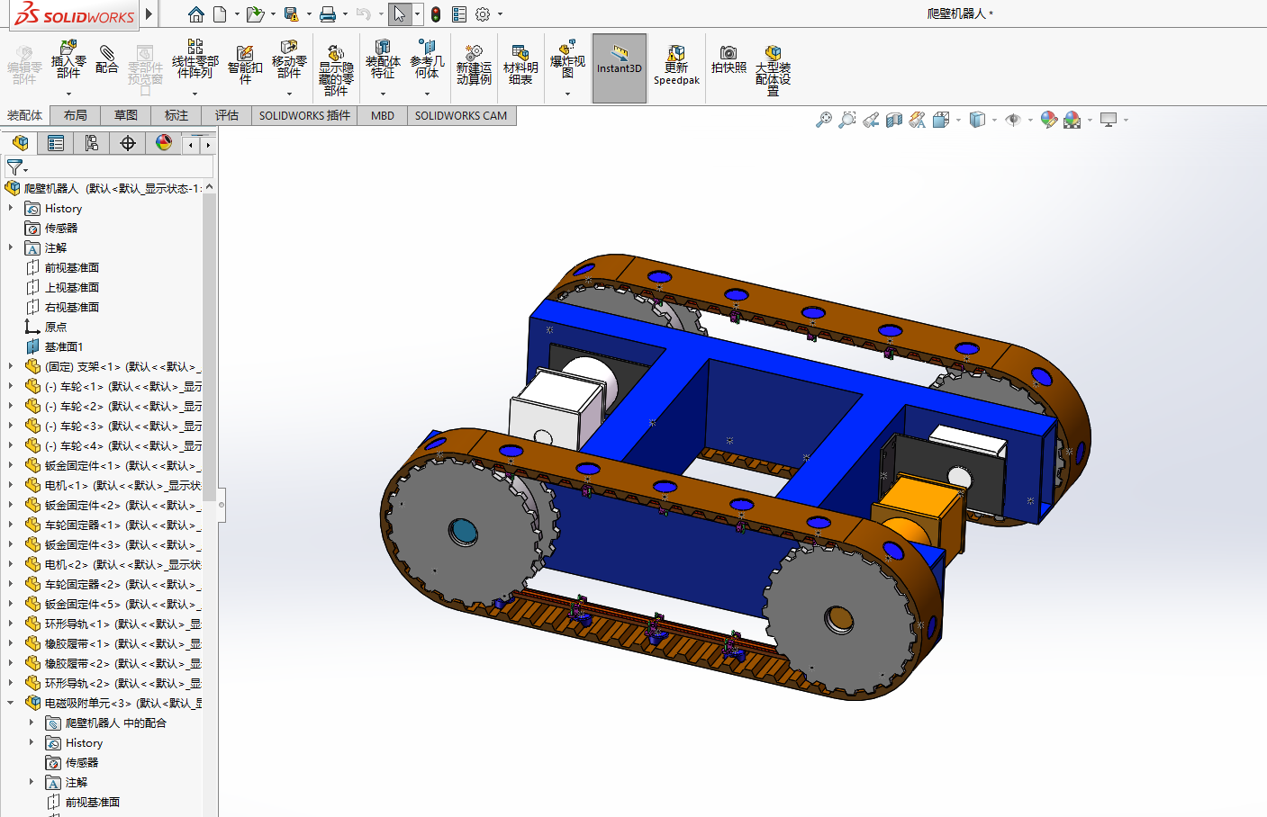Click the panel collapse handle

pyautogui.click(x=222, y=505)
